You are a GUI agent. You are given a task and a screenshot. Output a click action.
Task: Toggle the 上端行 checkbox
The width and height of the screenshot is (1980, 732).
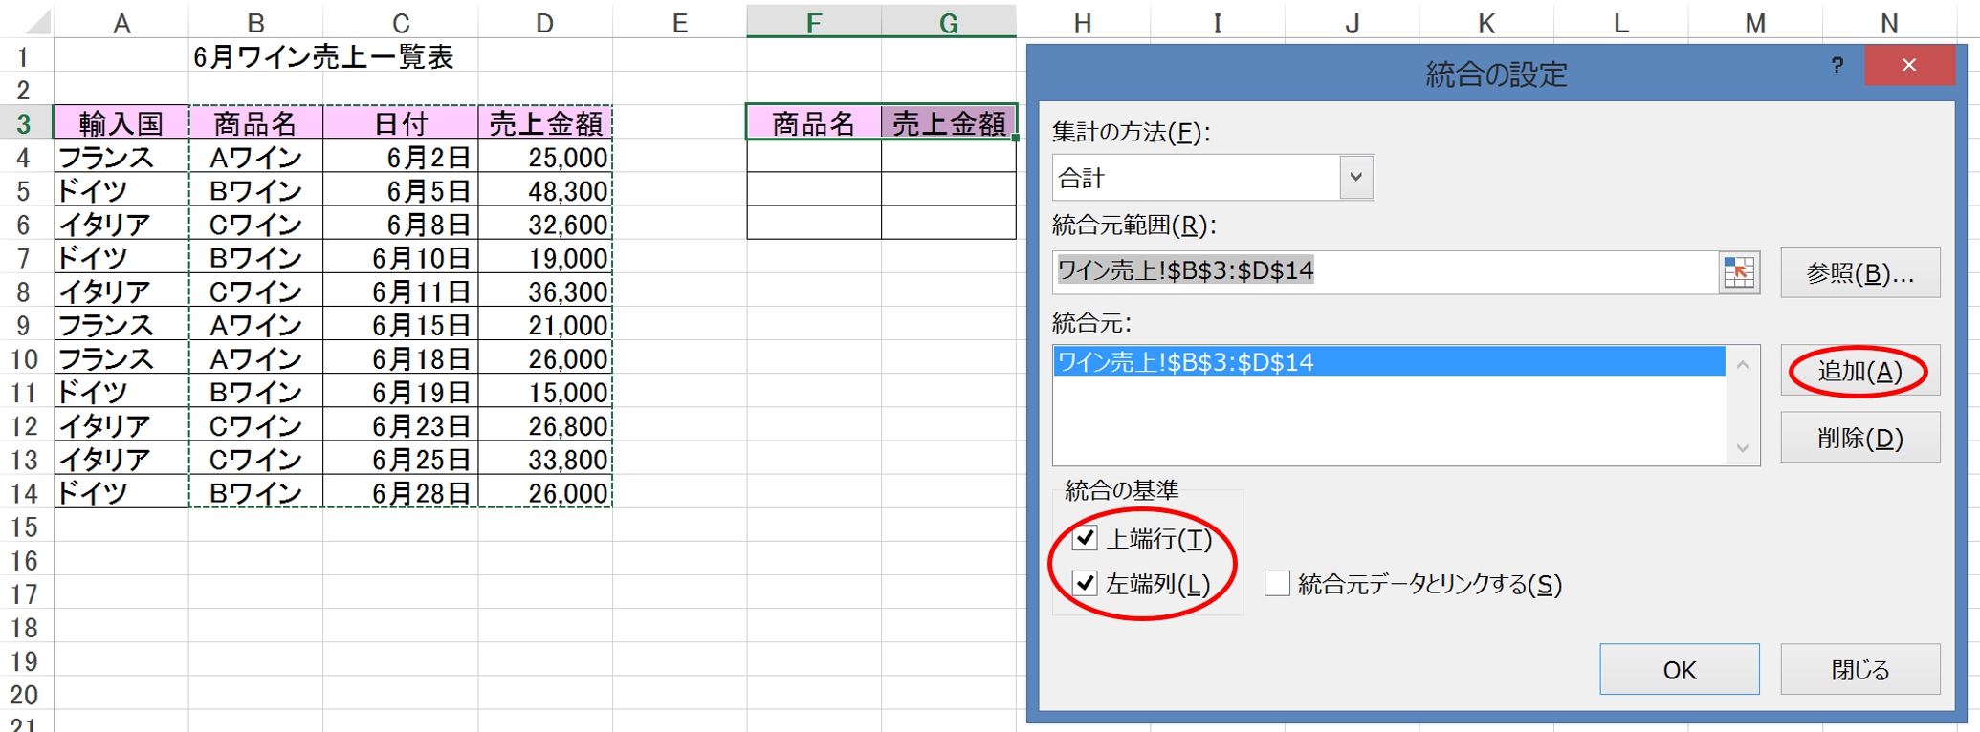1085,538
